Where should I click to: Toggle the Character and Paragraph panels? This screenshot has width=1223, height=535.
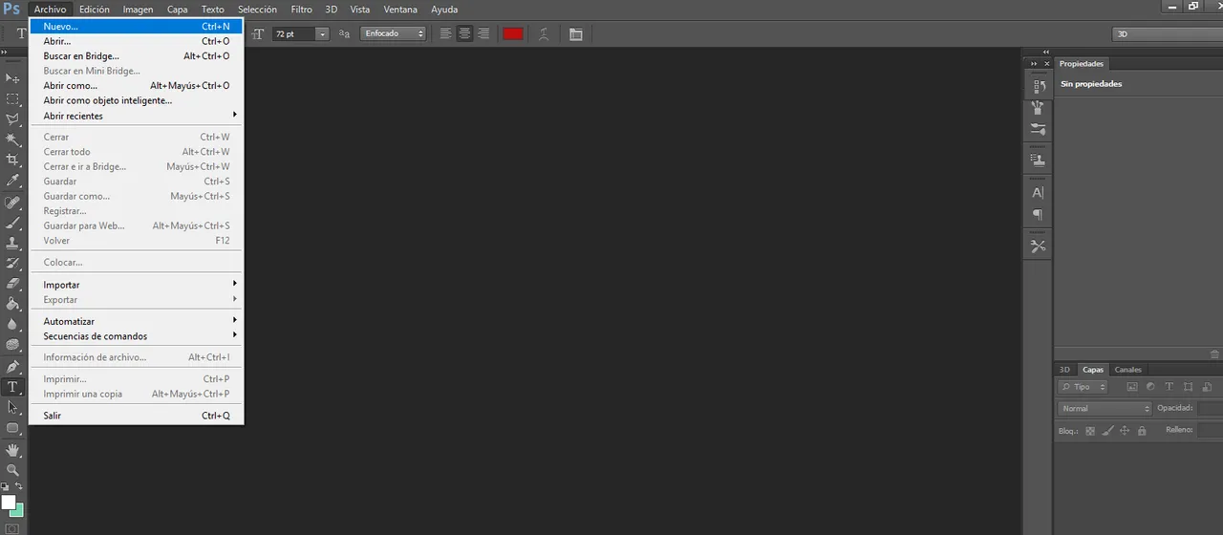pos(575,33)
